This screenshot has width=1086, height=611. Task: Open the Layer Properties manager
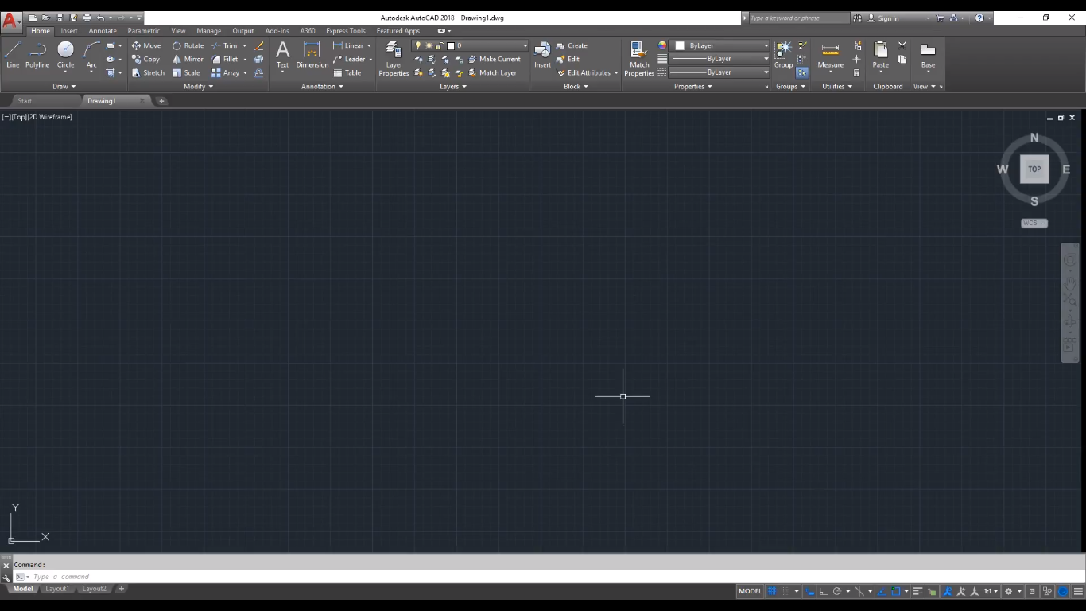point(393,56)
